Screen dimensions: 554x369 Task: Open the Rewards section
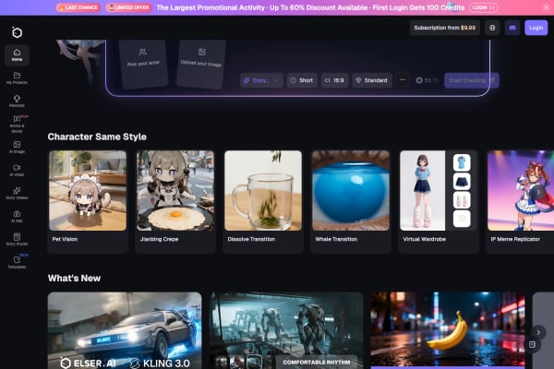tap(17, 101)
